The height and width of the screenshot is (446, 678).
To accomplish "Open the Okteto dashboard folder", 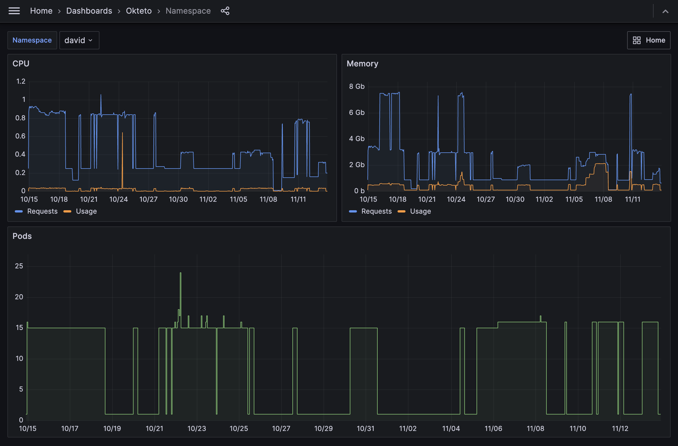I will 139,11.
